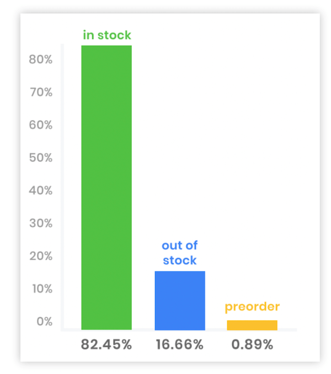Click the 50% axis tick label
Image resolution: width=331 pixels, height=374 pixels.
click(41, 158)
